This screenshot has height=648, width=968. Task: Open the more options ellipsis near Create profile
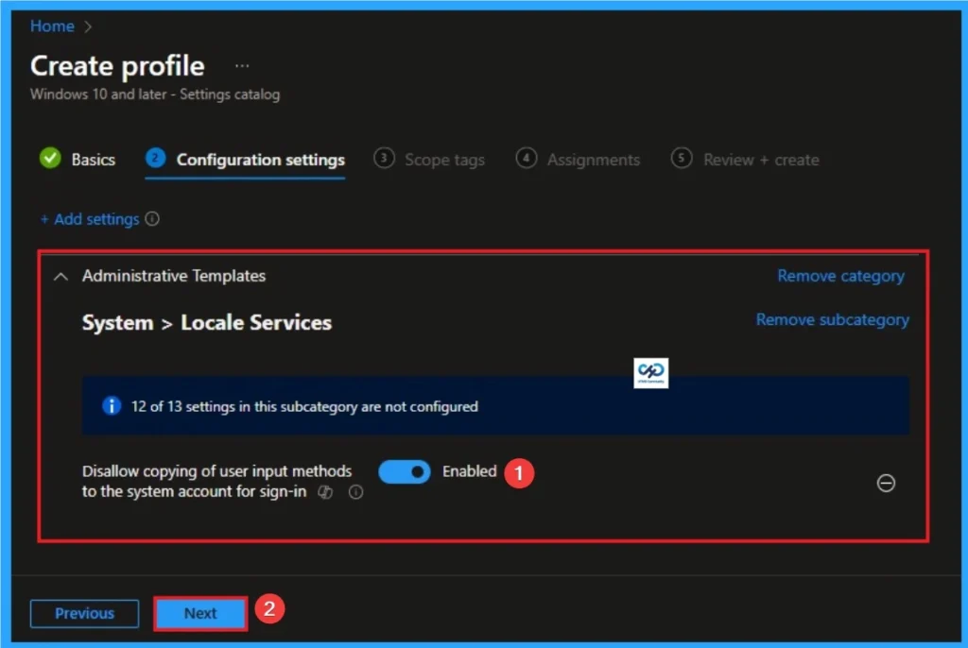(242, 64)
